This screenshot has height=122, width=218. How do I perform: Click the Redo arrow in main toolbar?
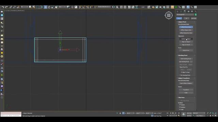tap(6, 7)
